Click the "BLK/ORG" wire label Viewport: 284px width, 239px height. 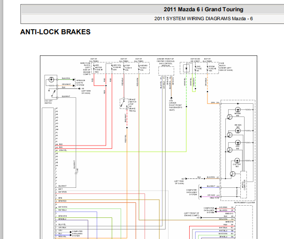211,177
